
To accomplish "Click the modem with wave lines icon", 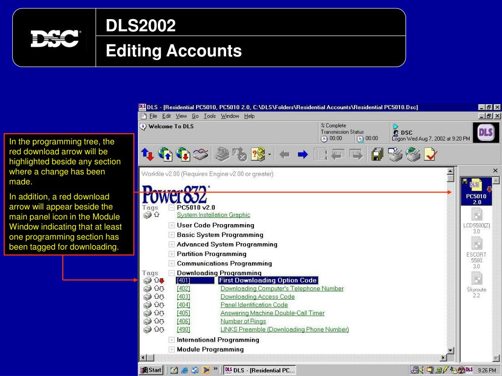I will pos(201,154).
